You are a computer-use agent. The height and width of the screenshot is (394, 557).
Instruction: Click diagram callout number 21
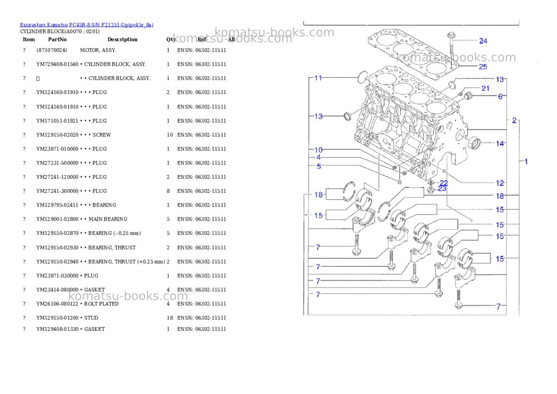coord(485,89)
